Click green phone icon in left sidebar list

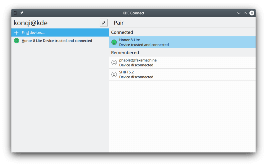[16, 41]
